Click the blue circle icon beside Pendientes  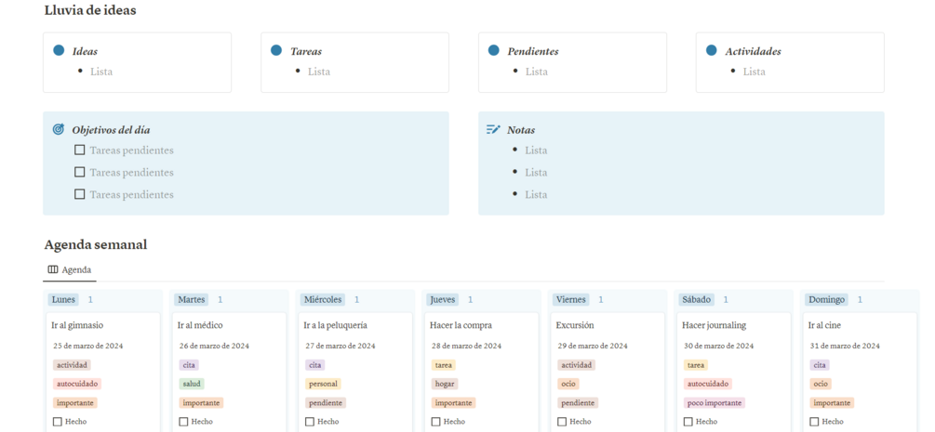click(x=494, y=51)
